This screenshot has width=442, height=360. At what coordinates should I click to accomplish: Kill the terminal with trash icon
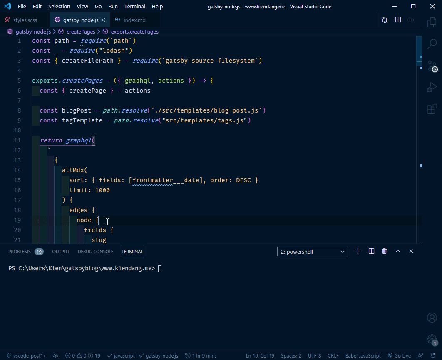[x=384, y=251]
